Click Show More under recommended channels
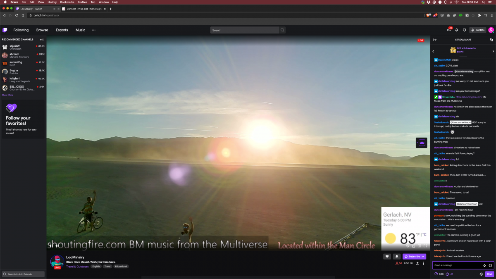Image resolution: width=496 pixels, height=279 pixels. 7,95
